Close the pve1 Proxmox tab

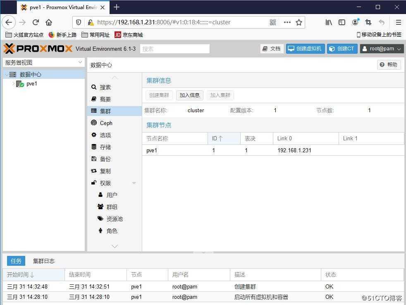click(x=103, y=7)
